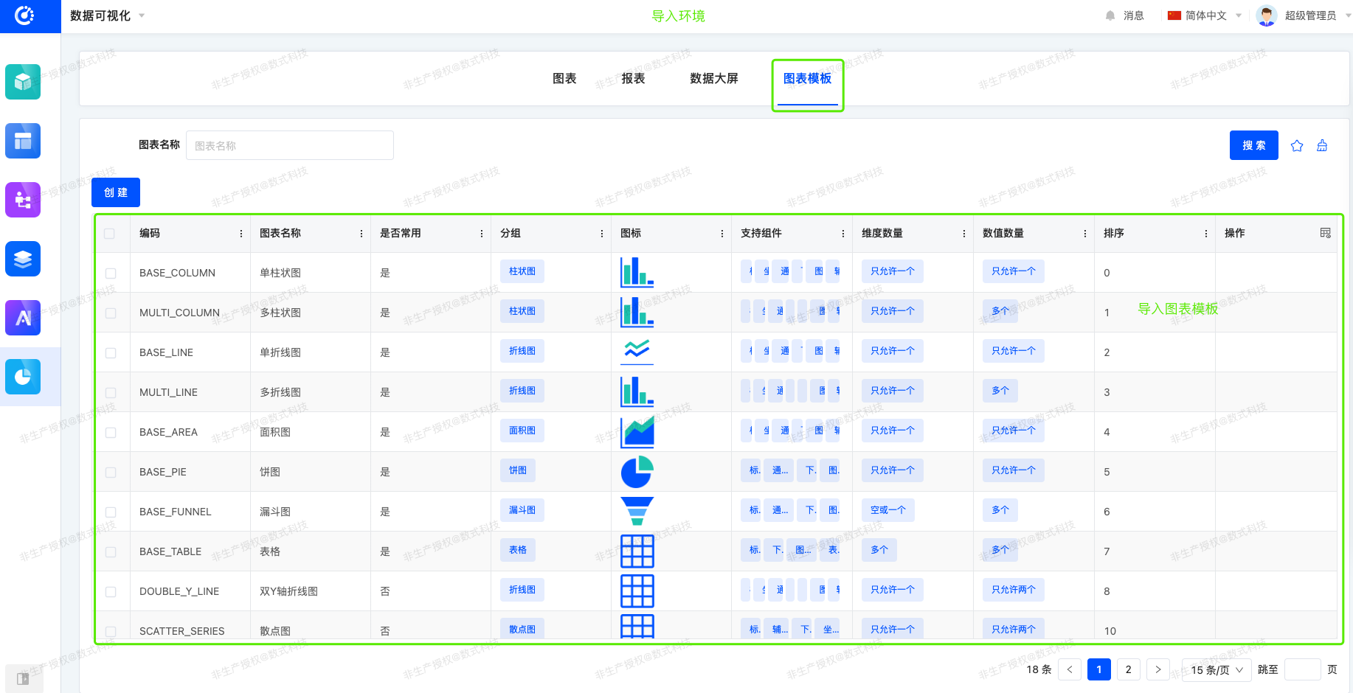1353x693 pixels.
Task: Check the BASE_AREA row checkbox
Action: coord(111,432)
